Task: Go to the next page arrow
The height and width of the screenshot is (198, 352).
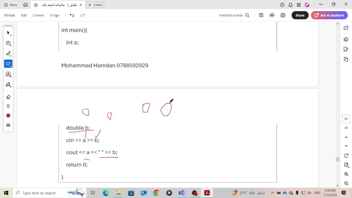Action: click(346, 146)
